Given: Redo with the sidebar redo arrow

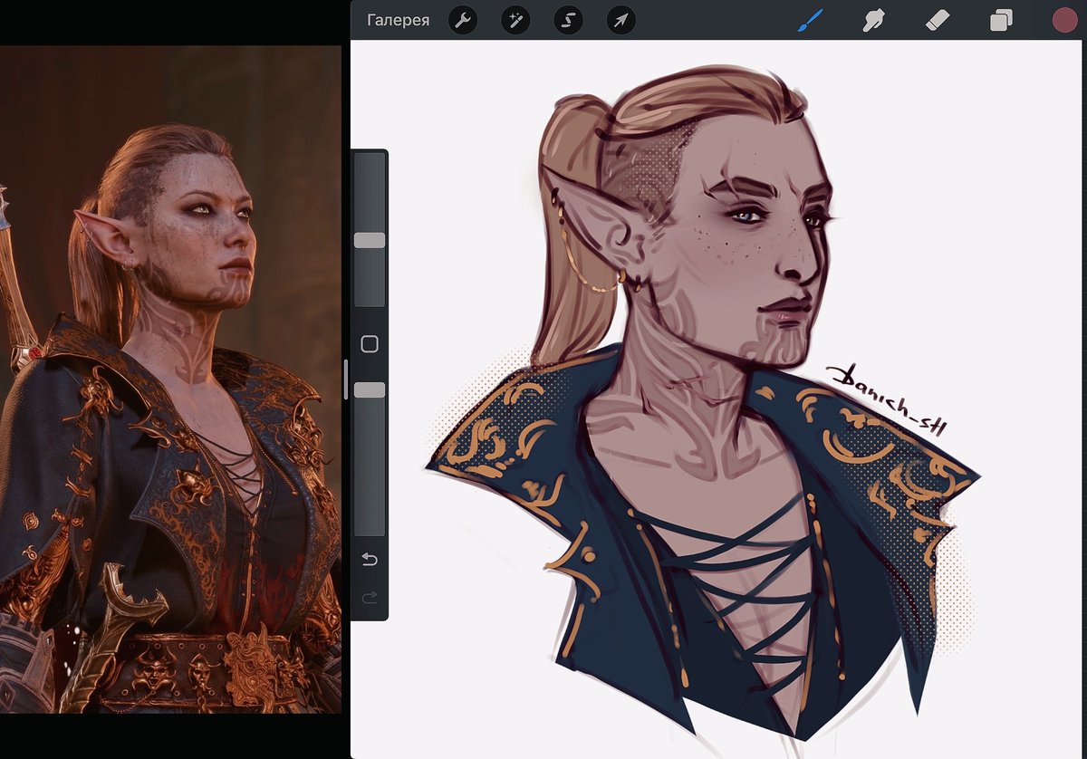Looking at the screenshot, I should 369,598.
